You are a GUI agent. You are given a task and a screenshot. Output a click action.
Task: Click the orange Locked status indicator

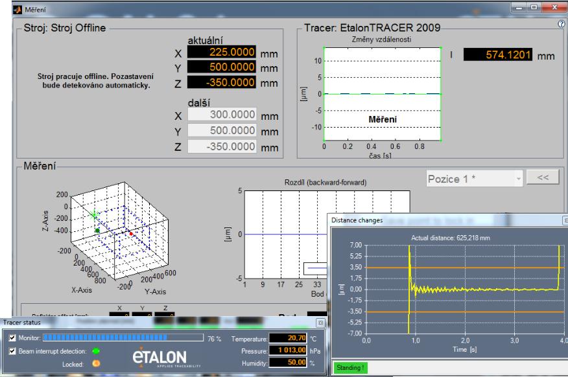click(96, 363)
